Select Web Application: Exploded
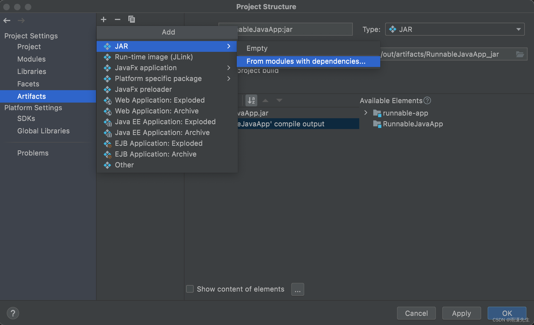Viewport: 534px width, 325px height. (167, 100)
